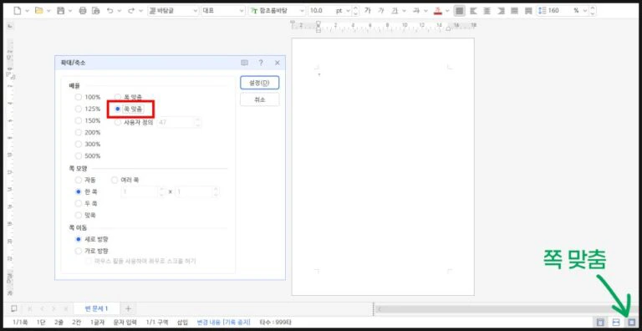
Task: Click 변경 내용 [기록 중지] in status bar
Action: point(223,323)
